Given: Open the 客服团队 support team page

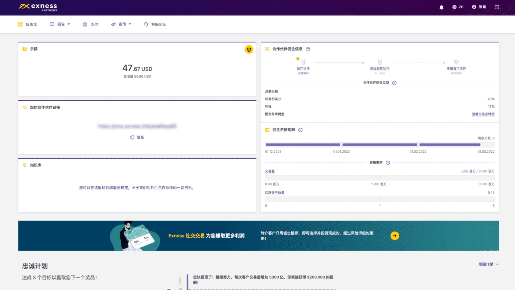Looking at the screenshot, I should click(155, 24).
